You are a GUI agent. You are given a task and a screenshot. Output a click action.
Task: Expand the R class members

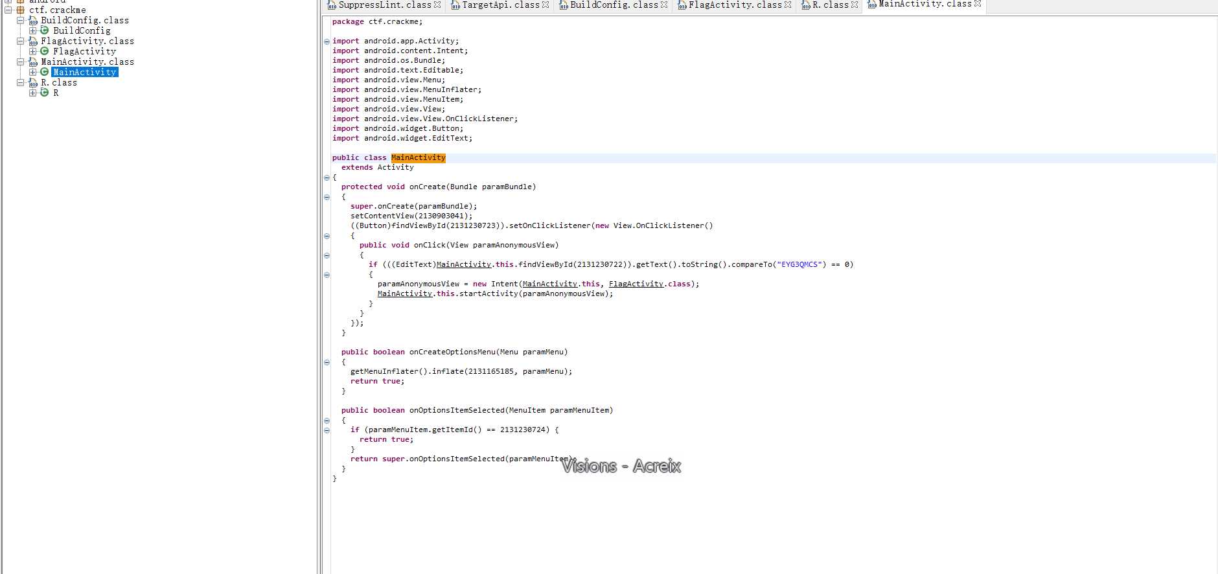(32, 93)
